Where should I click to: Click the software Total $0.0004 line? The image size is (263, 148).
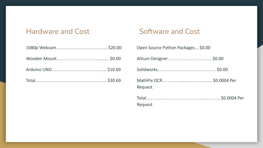pos(190,101)
